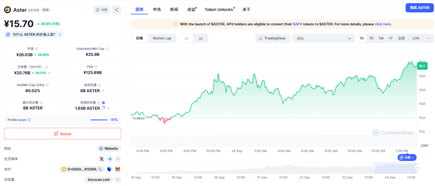This screenshot has width=435, height=186.
Task: Click the right handle of range selector
Action: 416,168
